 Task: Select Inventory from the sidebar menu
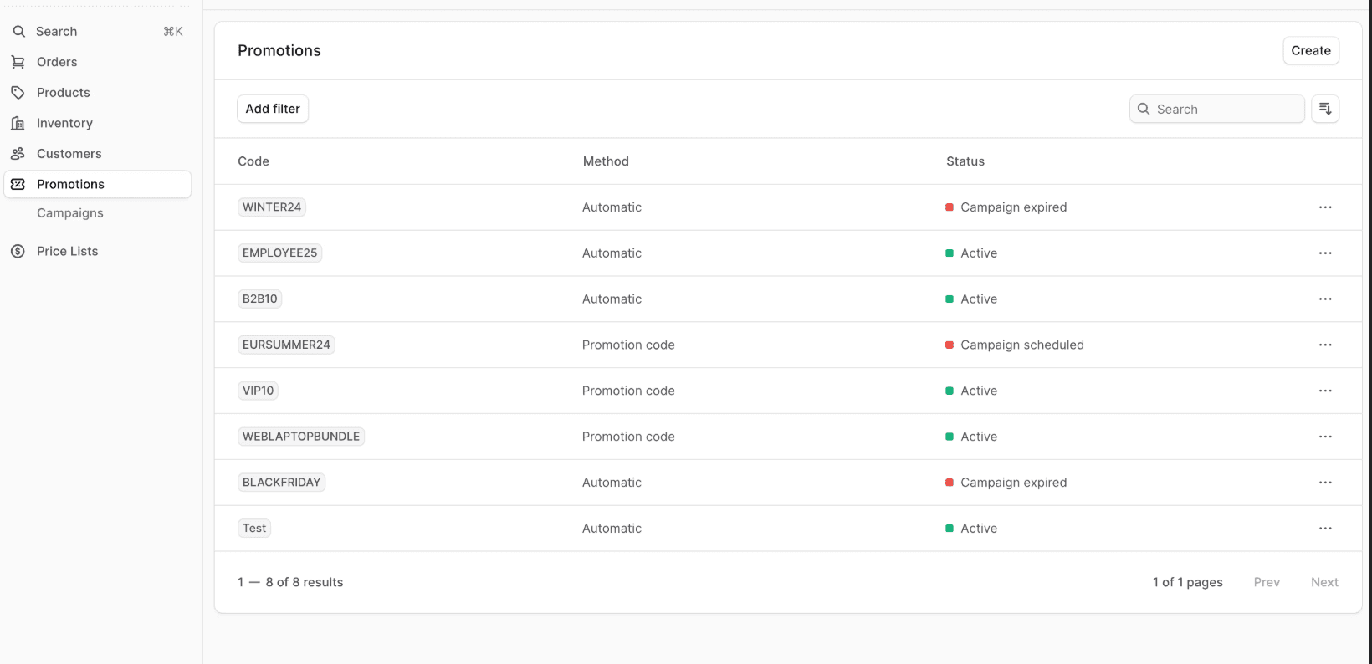point(64,123)
